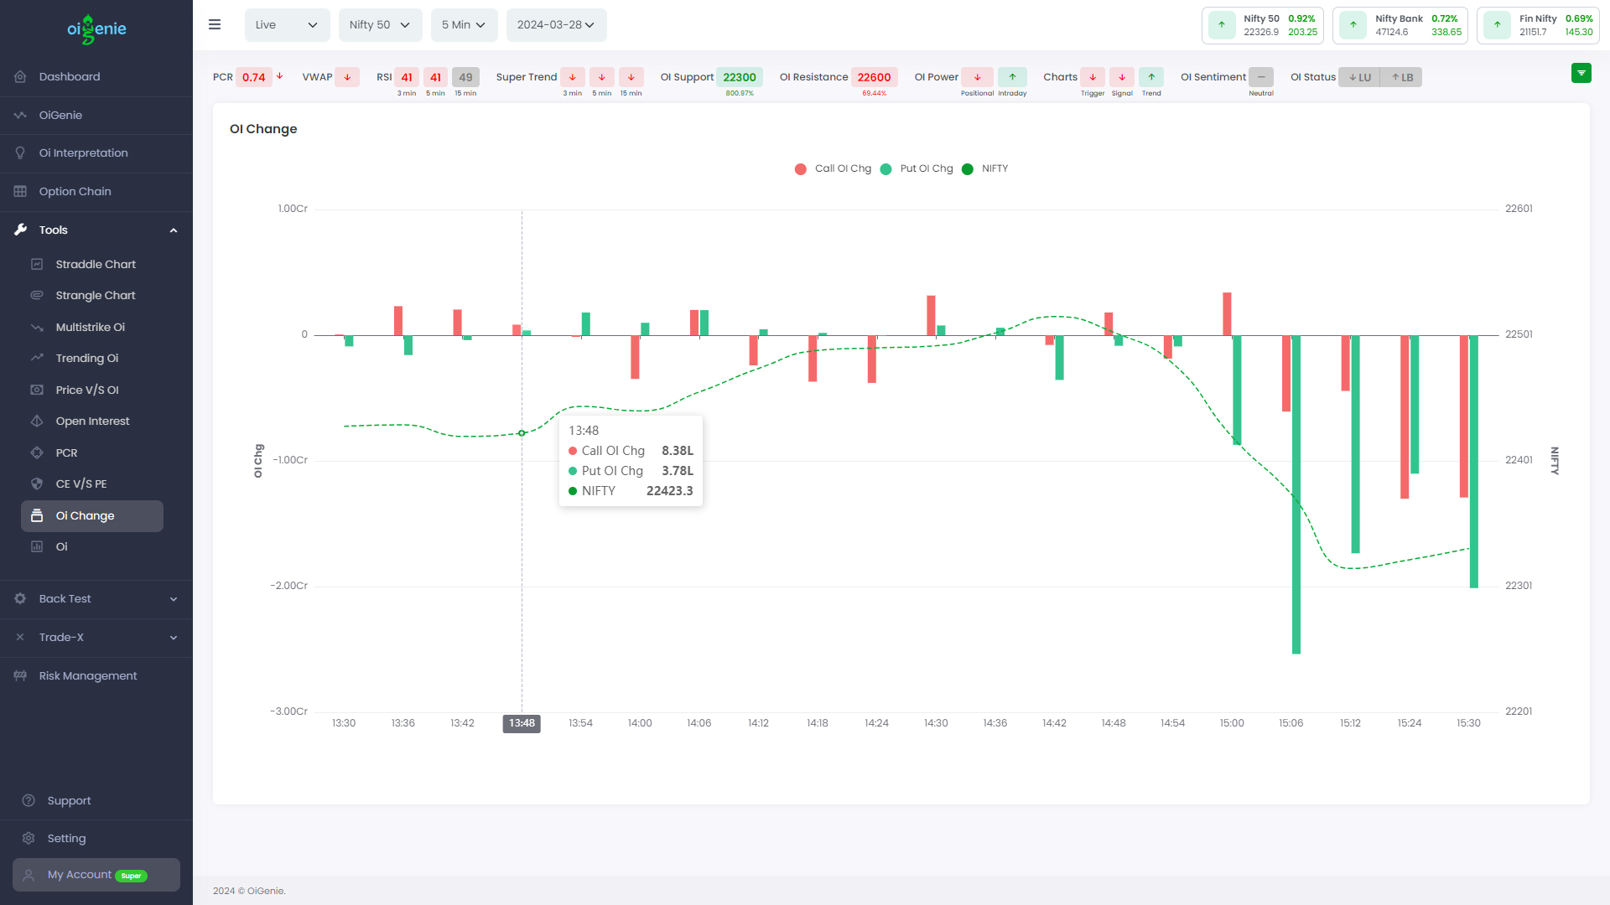Switch to the Dashboard page

(x=69, y=76)
